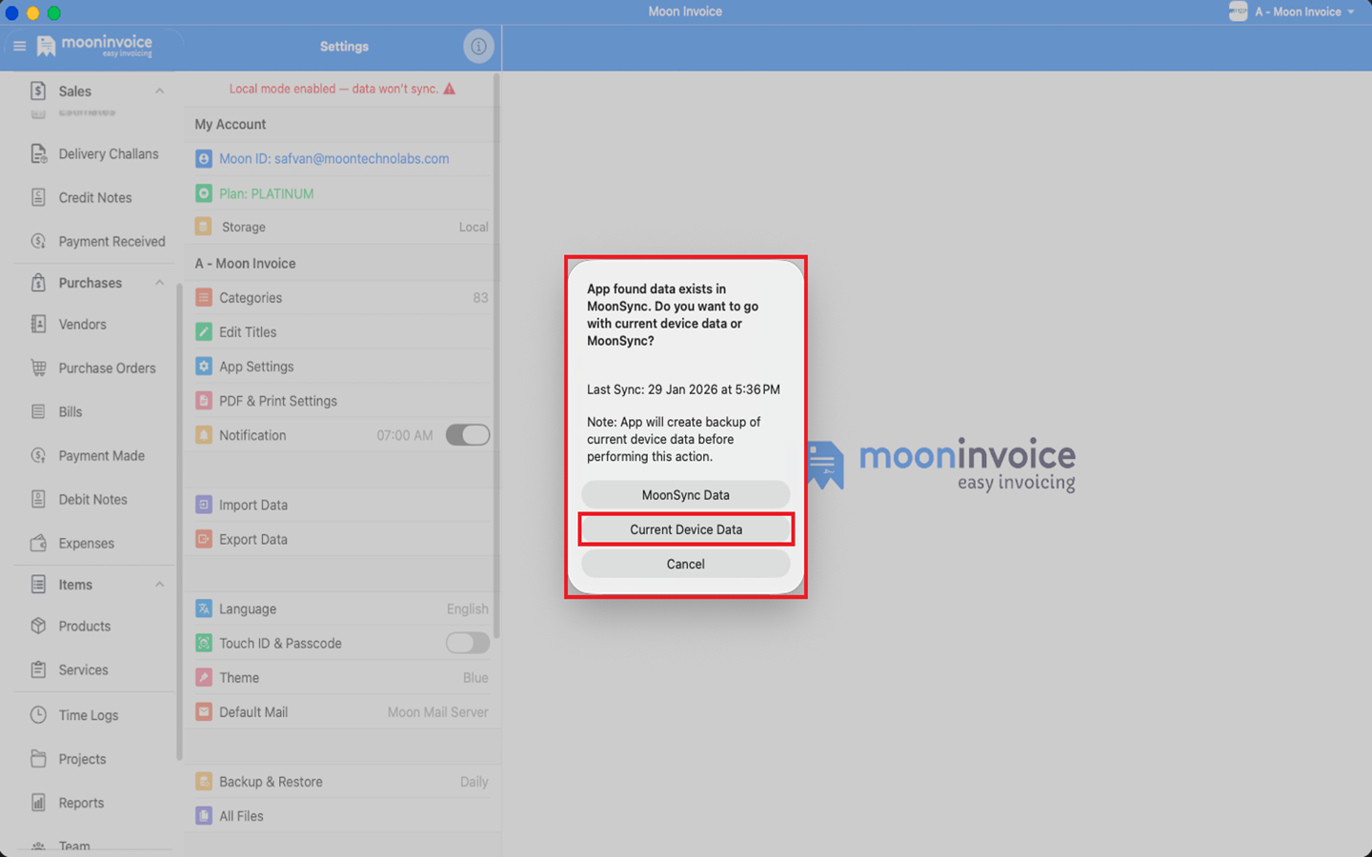Enable the Touch ID & Passcode switch

coord(467,644)
